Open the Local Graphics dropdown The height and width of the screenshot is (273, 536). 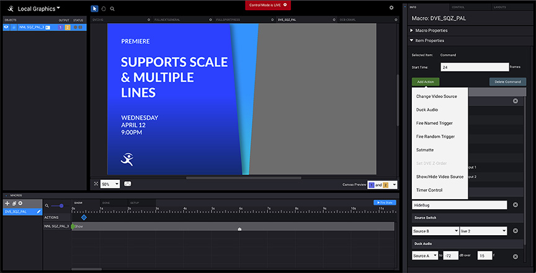tap(38, 9)
